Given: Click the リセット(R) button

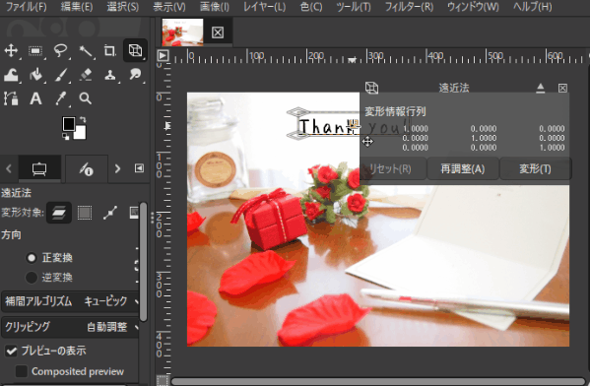Looking at the screenshot, I should click(392, 169).
